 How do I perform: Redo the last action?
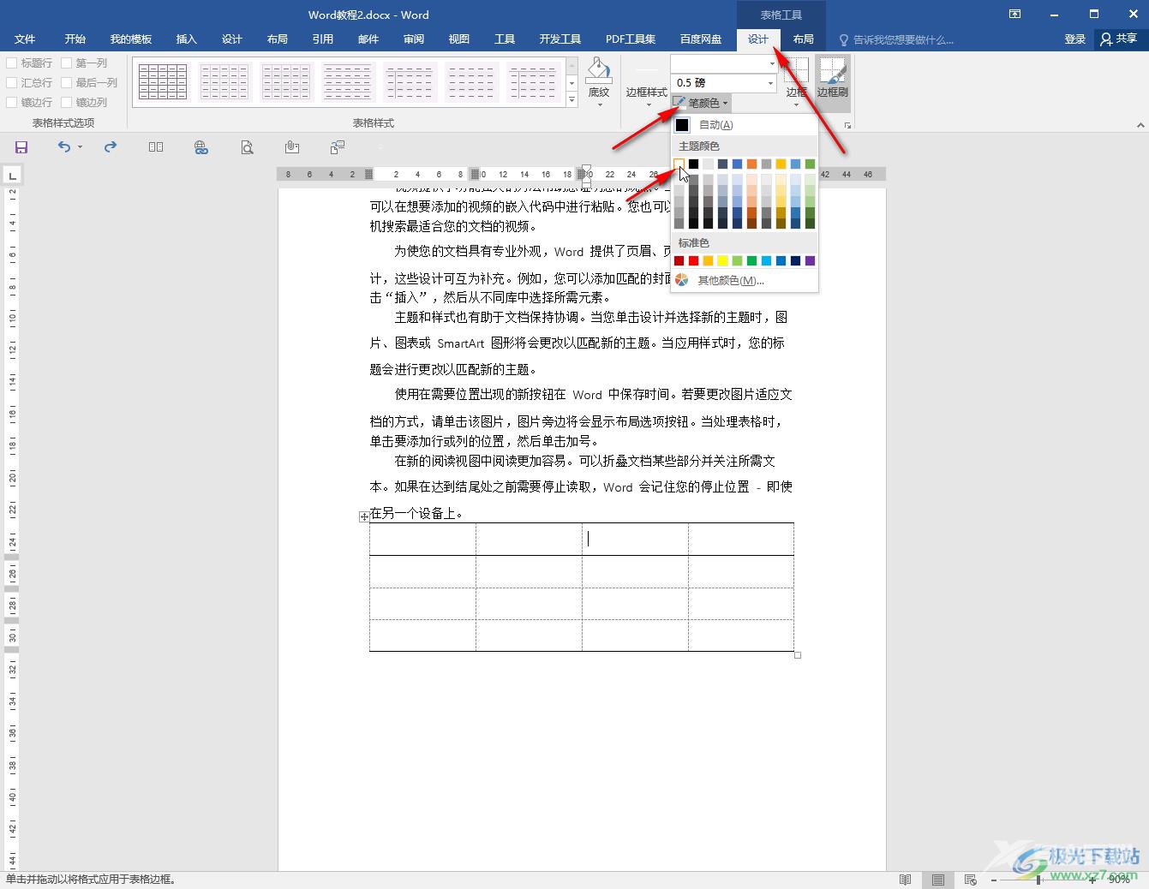[110, 146]
